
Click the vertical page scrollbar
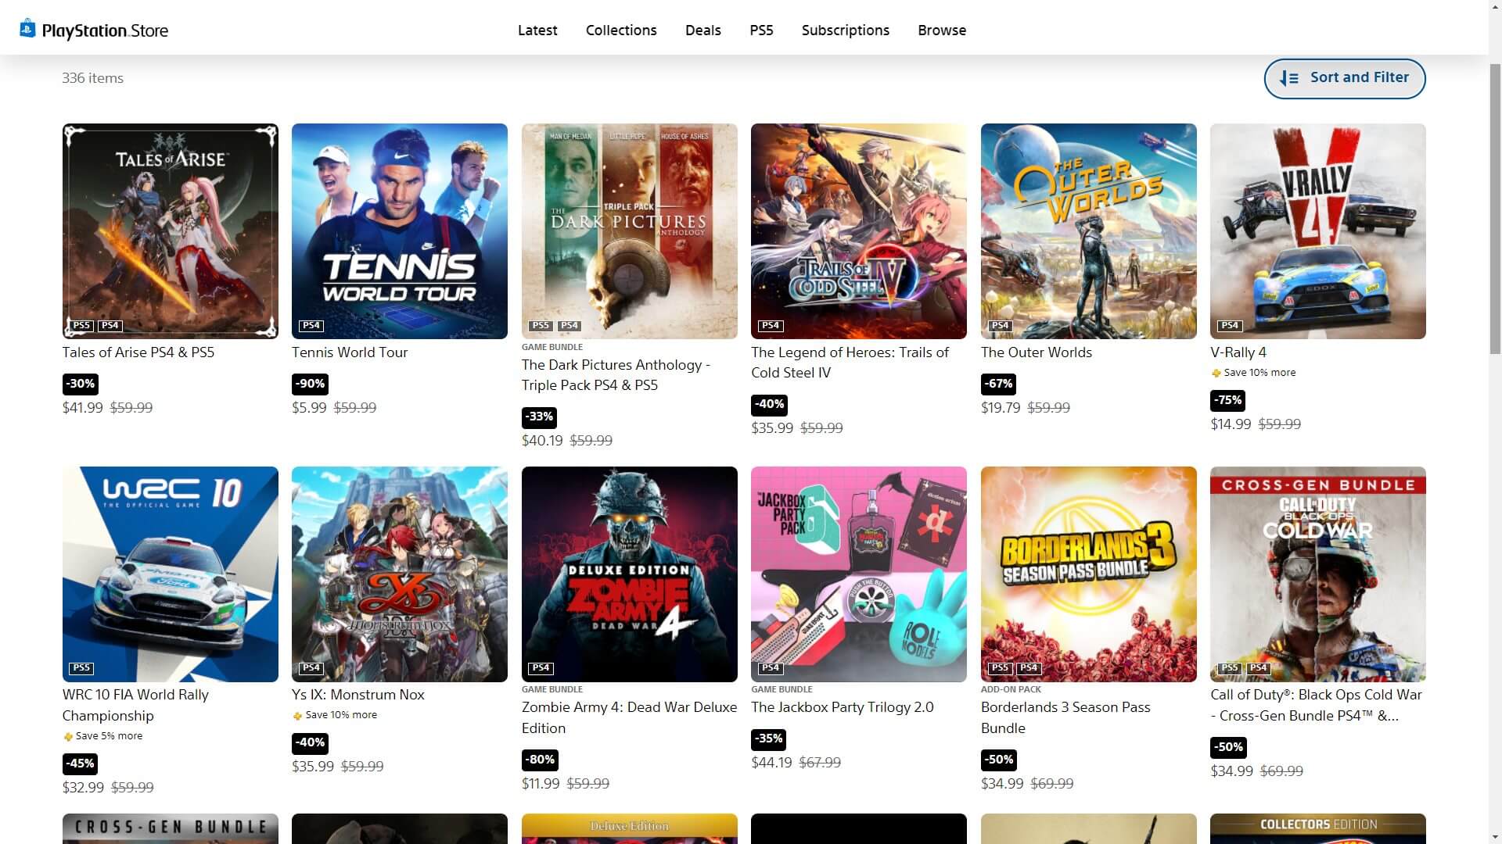(x=1494, y=211)
